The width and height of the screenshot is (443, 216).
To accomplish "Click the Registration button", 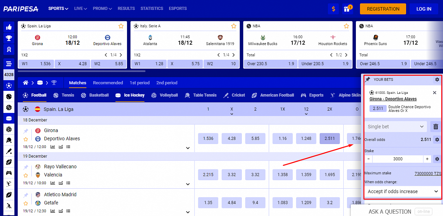I will [x=383, y=9].
